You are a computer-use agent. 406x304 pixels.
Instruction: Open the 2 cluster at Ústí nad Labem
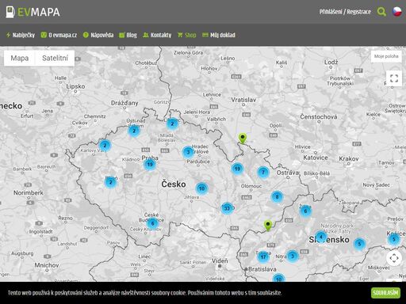(x=134, y=131)
